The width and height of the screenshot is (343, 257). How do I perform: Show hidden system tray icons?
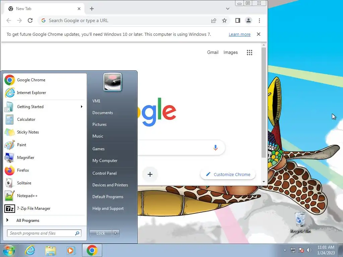click(285, 250)
